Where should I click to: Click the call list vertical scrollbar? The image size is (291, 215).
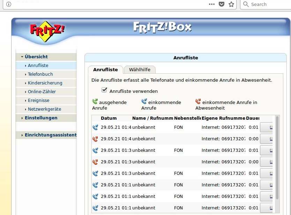277,158
